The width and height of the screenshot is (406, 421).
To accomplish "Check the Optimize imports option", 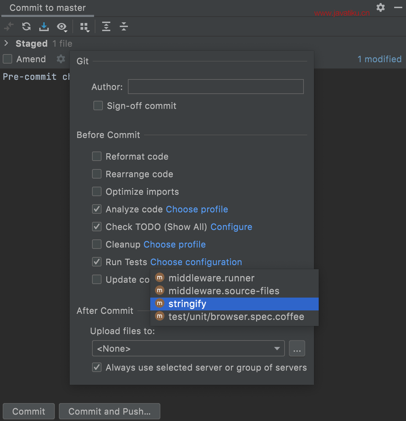I will pyautogui.click(x=97, y=191).
